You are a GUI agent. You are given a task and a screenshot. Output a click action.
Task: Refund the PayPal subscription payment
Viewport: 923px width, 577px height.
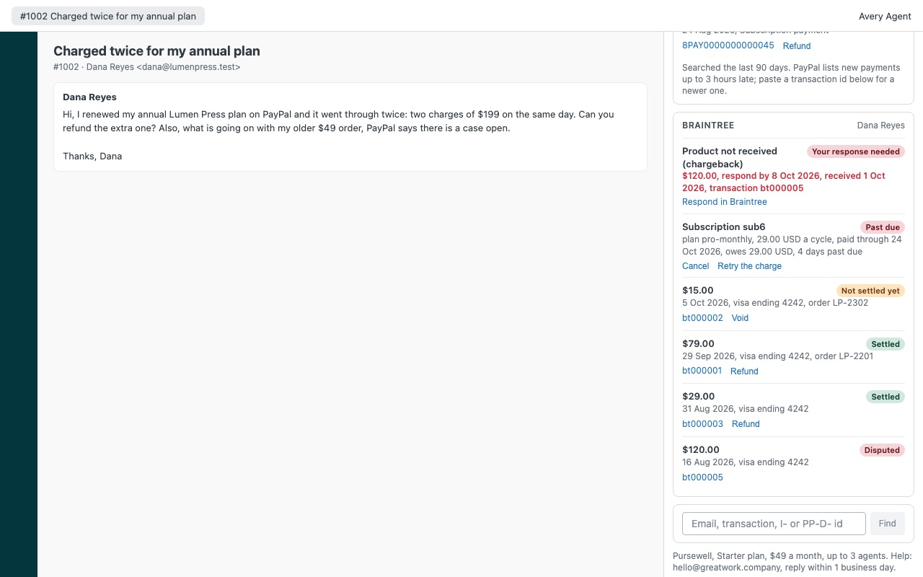pyautogui.click(x=796, y=45)
